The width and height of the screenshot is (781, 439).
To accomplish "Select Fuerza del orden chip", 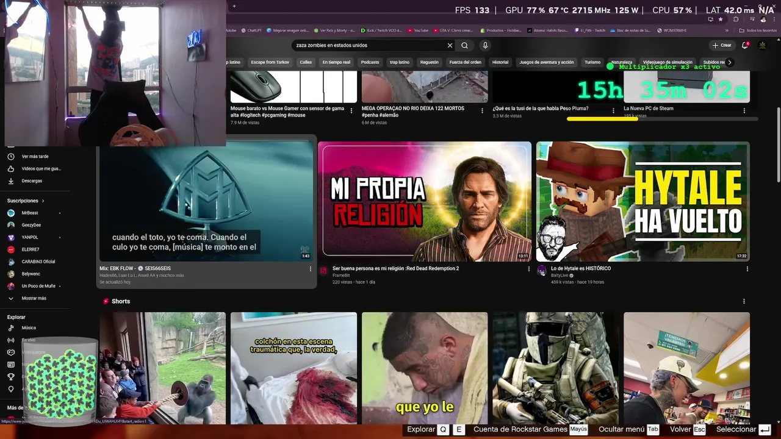I will tap(466, 62).
